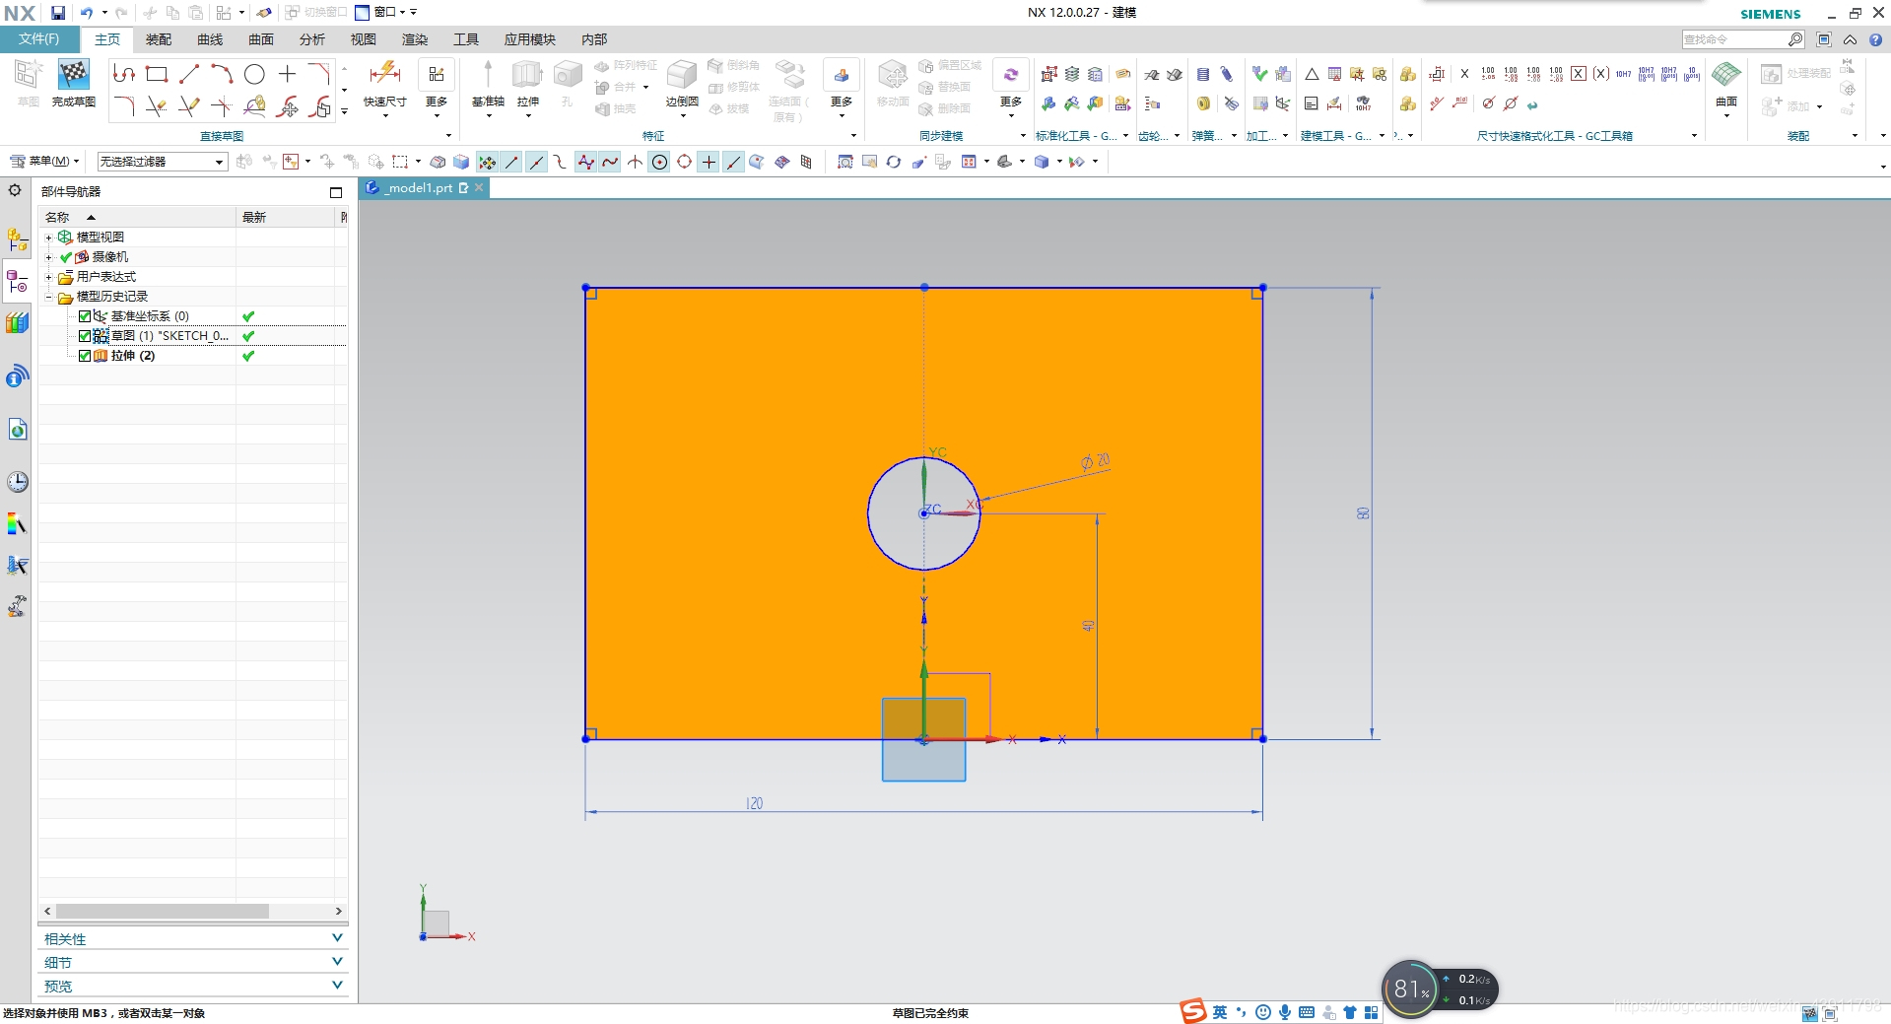Click the 120 dimension value in sketch
The width and height of the screenshot is (1891, 1024).
click(x=755, y=803)
